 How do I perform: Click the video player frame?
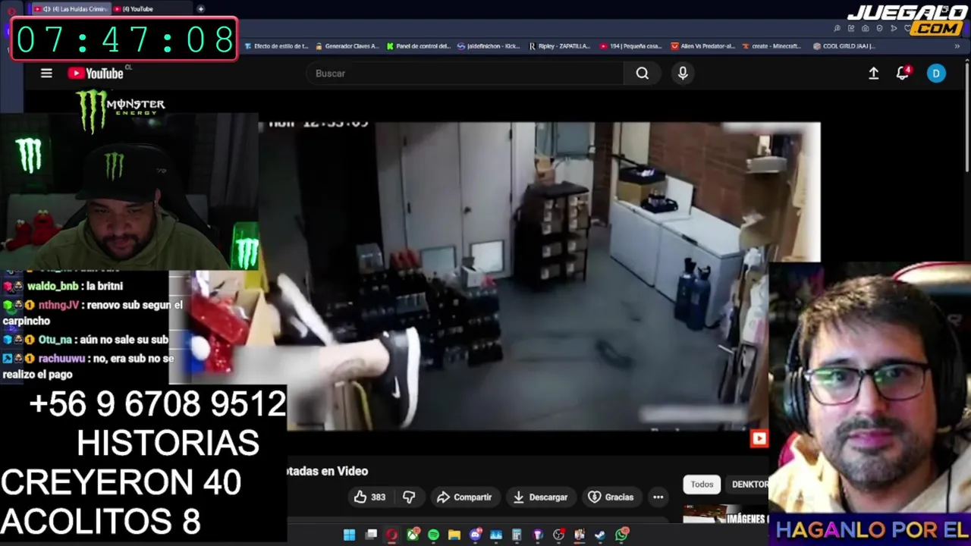(x=539, y=276)
